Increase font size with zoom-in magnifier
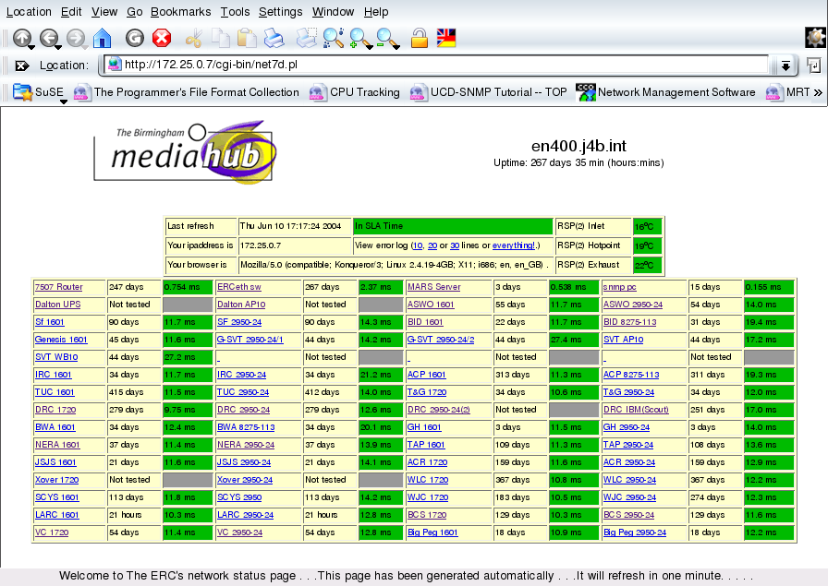The width and height of the screenshot is (828, 586). [x=359, y=39]
